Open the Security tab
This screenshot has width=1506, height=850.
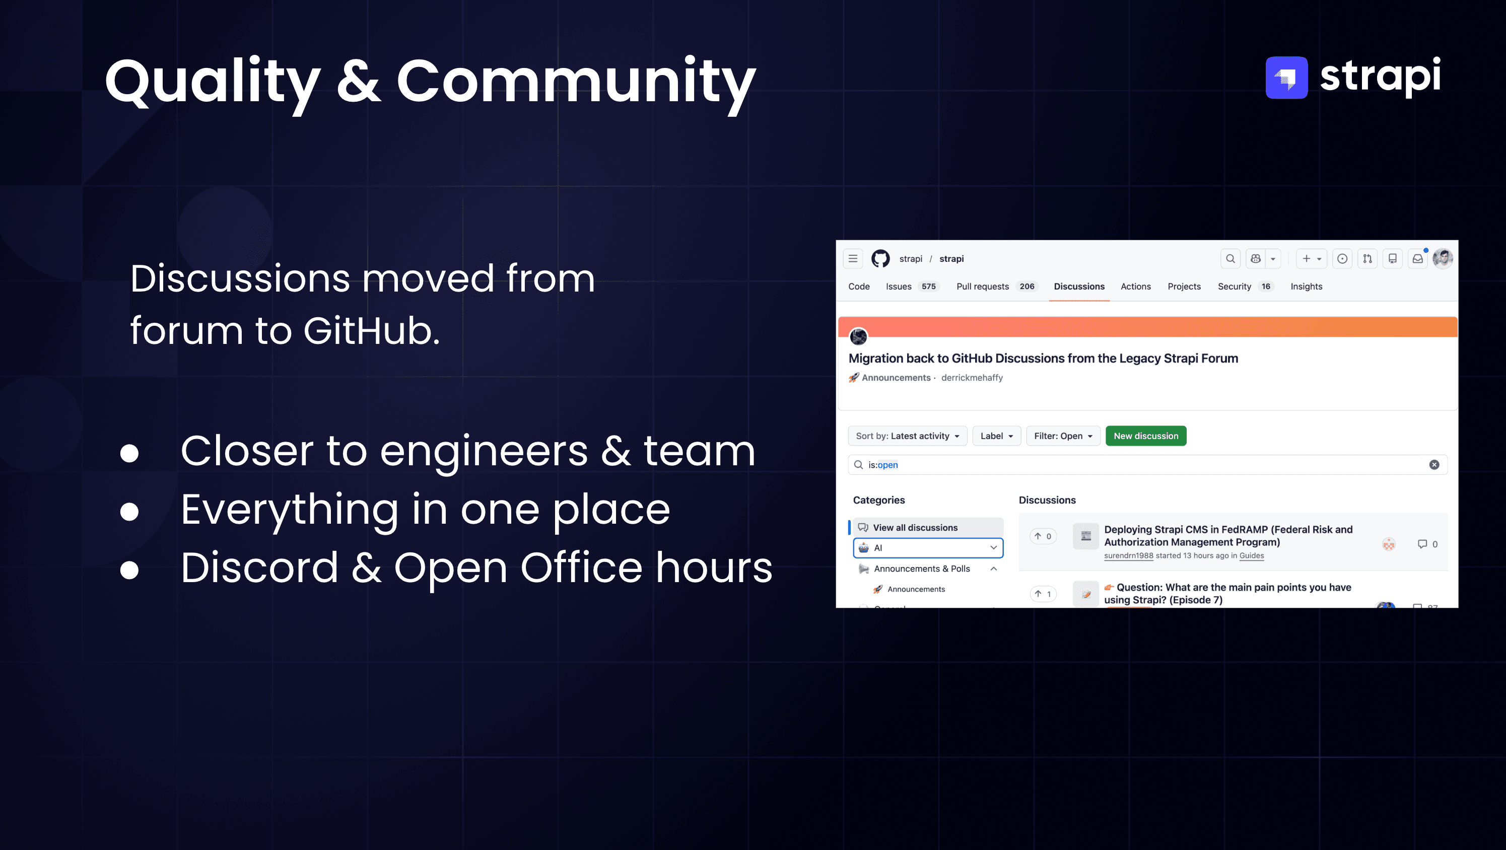tap(1245, 287)
